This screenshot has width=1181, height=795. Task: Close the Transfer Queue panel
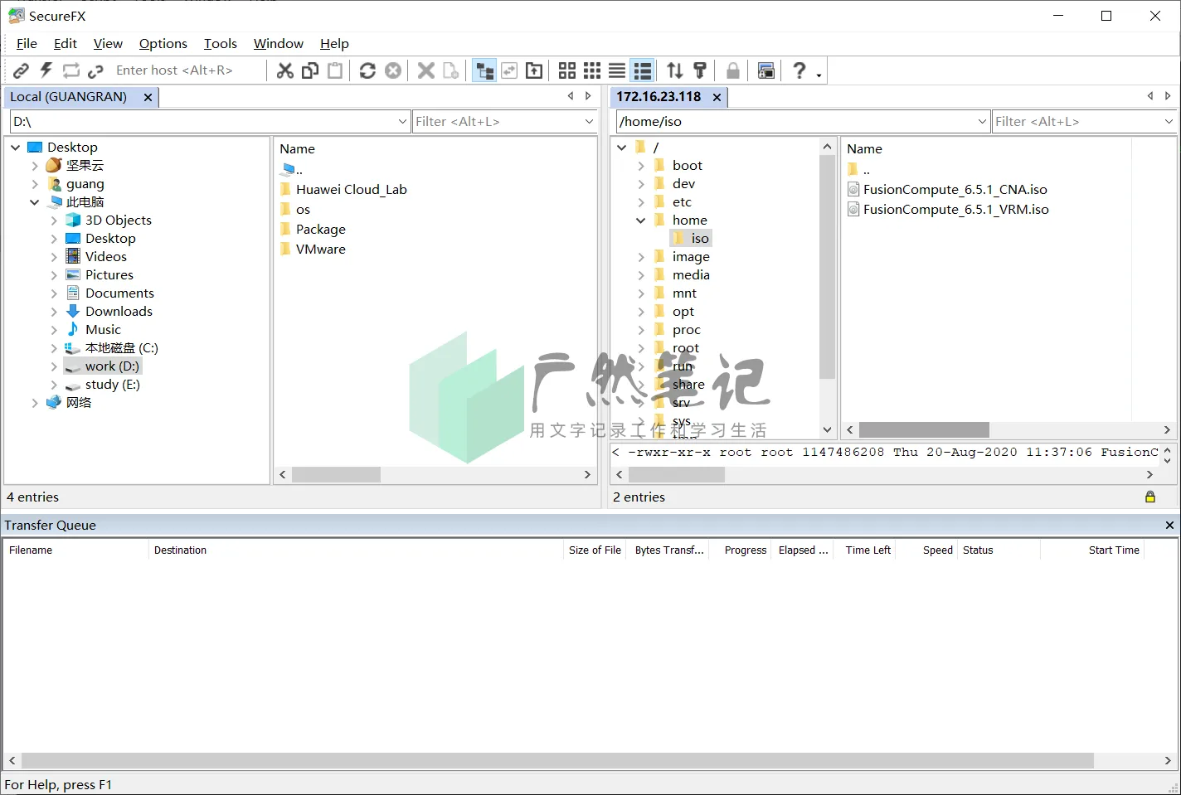coord(1169,526)
